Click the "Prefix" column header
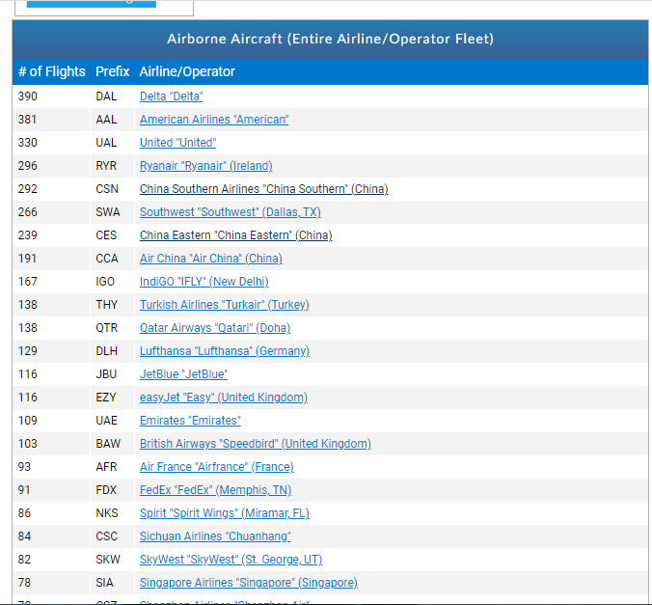Screen dimensions: 652x605 [112, 71]
